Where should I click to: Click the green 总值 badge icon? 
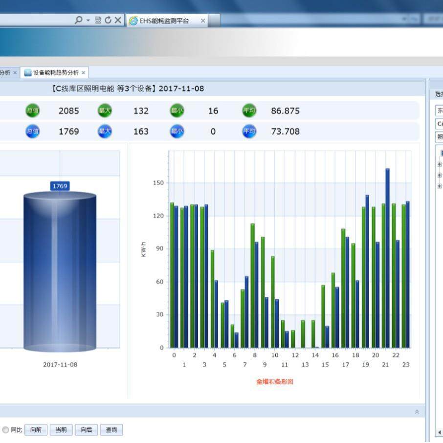(x=33, y=111)
